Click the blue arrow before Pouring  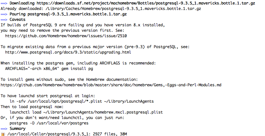point(4,14)
